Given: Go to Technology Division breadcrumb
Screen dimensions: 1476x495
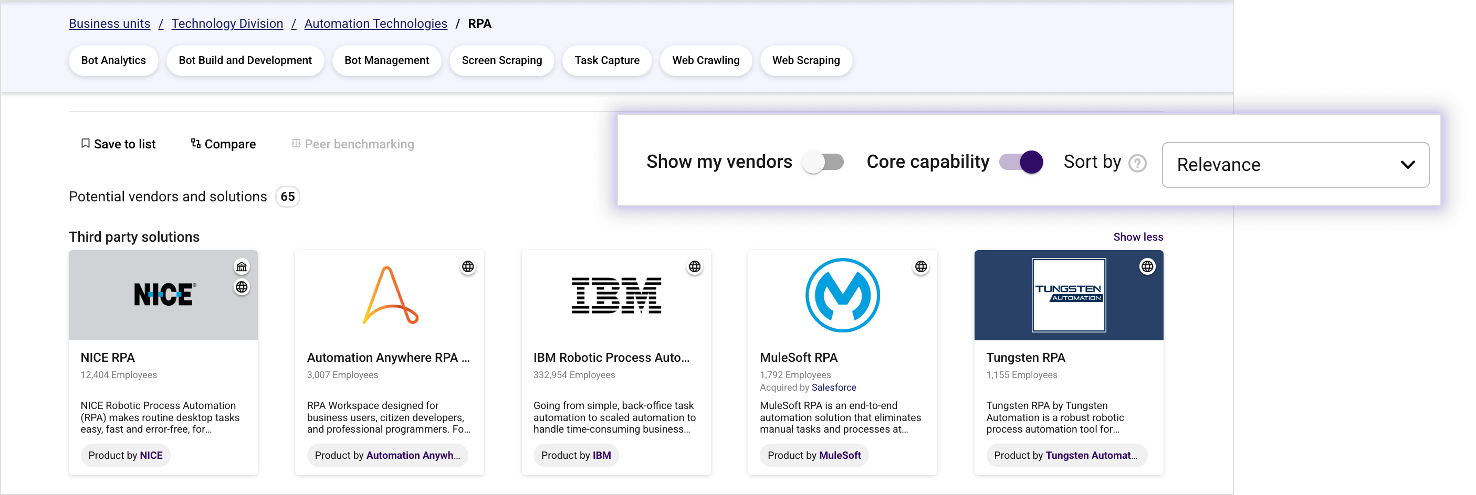Looking at the screenshot, I should point(227,24).
